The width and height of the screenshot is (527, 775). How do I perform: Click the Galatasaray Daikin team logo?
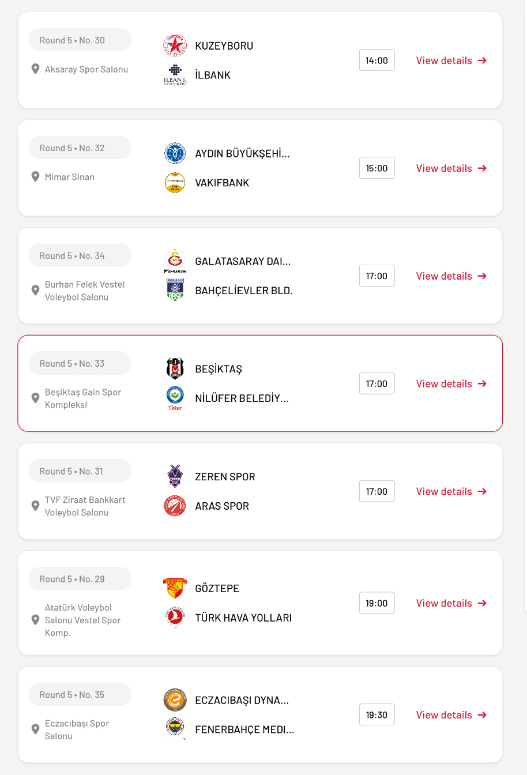175,261
